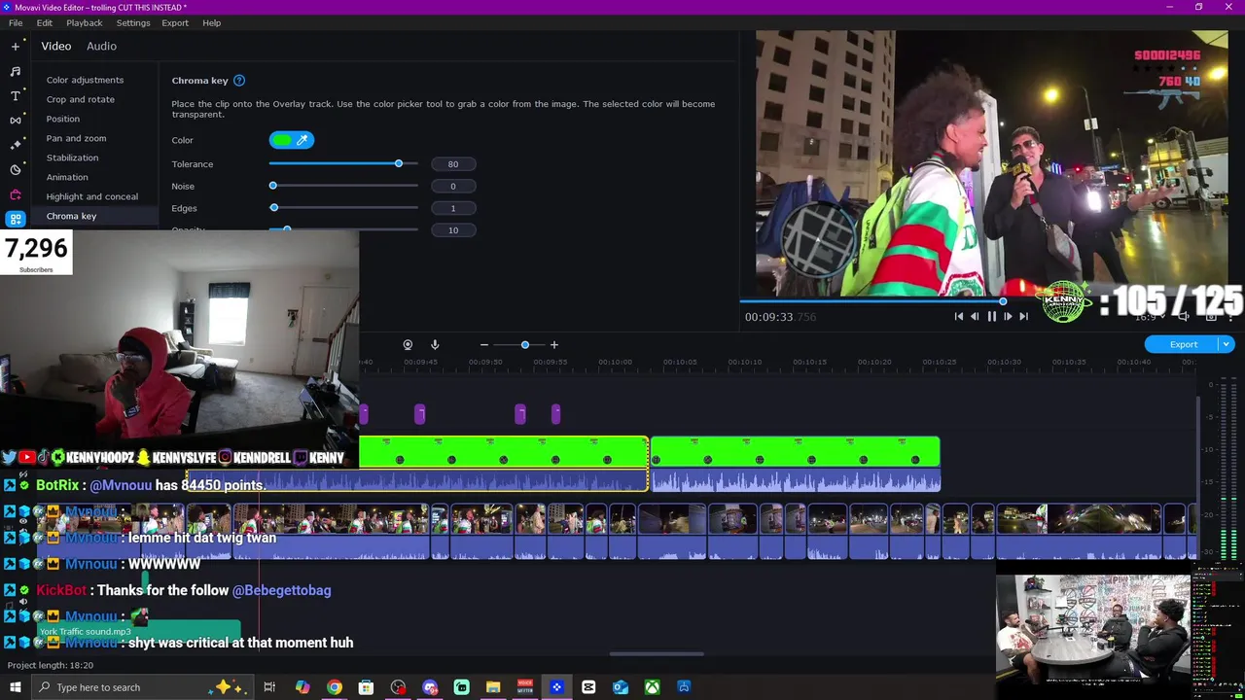Open the Stabilization tool
The height and width of the screenshot is (700, 1245).
click(72, 157)
